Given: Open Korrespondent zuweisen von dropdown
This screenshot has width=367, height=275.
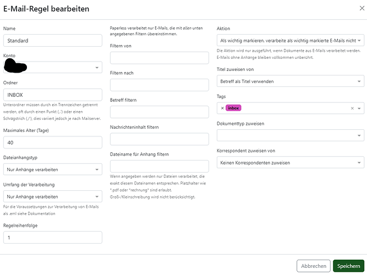Looking at the screenshot, I should point(291,163).
